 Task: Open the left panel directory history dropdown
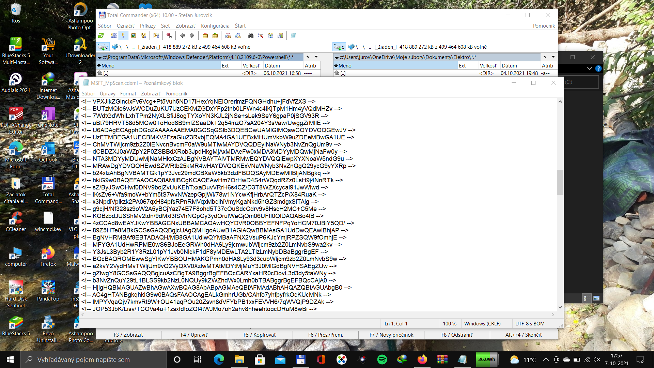pos(316,57)
